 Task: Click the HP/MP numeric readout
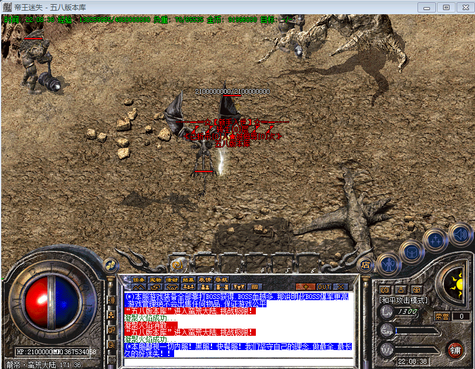56,352
